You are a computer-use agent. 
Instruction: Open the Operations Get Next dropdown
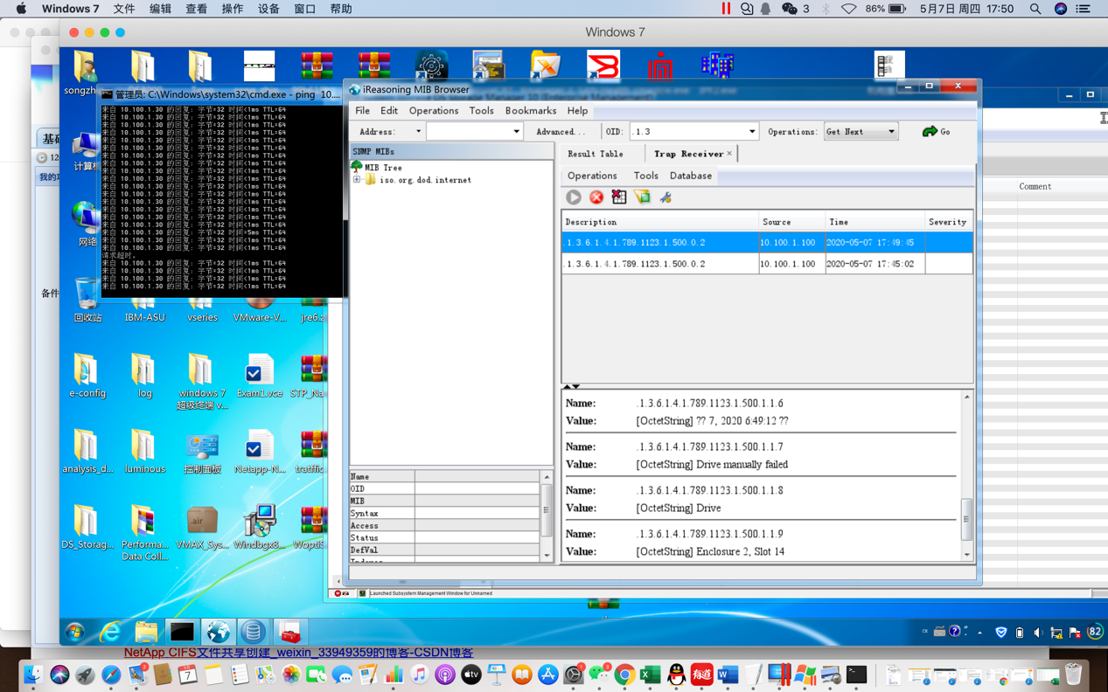pyautogui.click(x=891, y=132)
